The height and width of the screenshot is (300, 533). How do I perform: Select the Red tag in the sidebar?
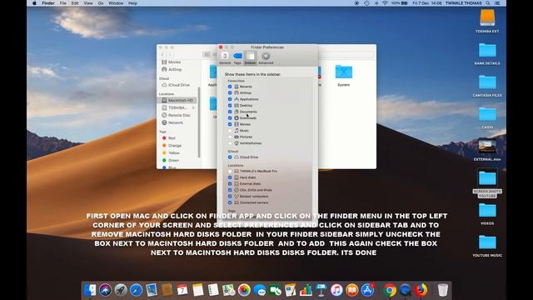[172, 138]
